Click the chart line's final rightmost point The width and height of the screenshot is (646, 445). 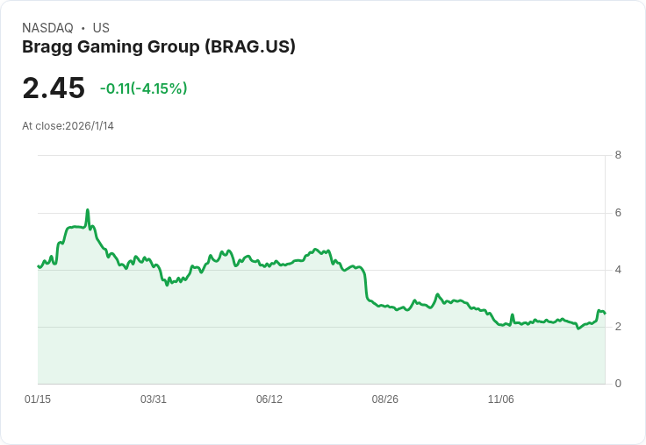(x=605, y=314)
